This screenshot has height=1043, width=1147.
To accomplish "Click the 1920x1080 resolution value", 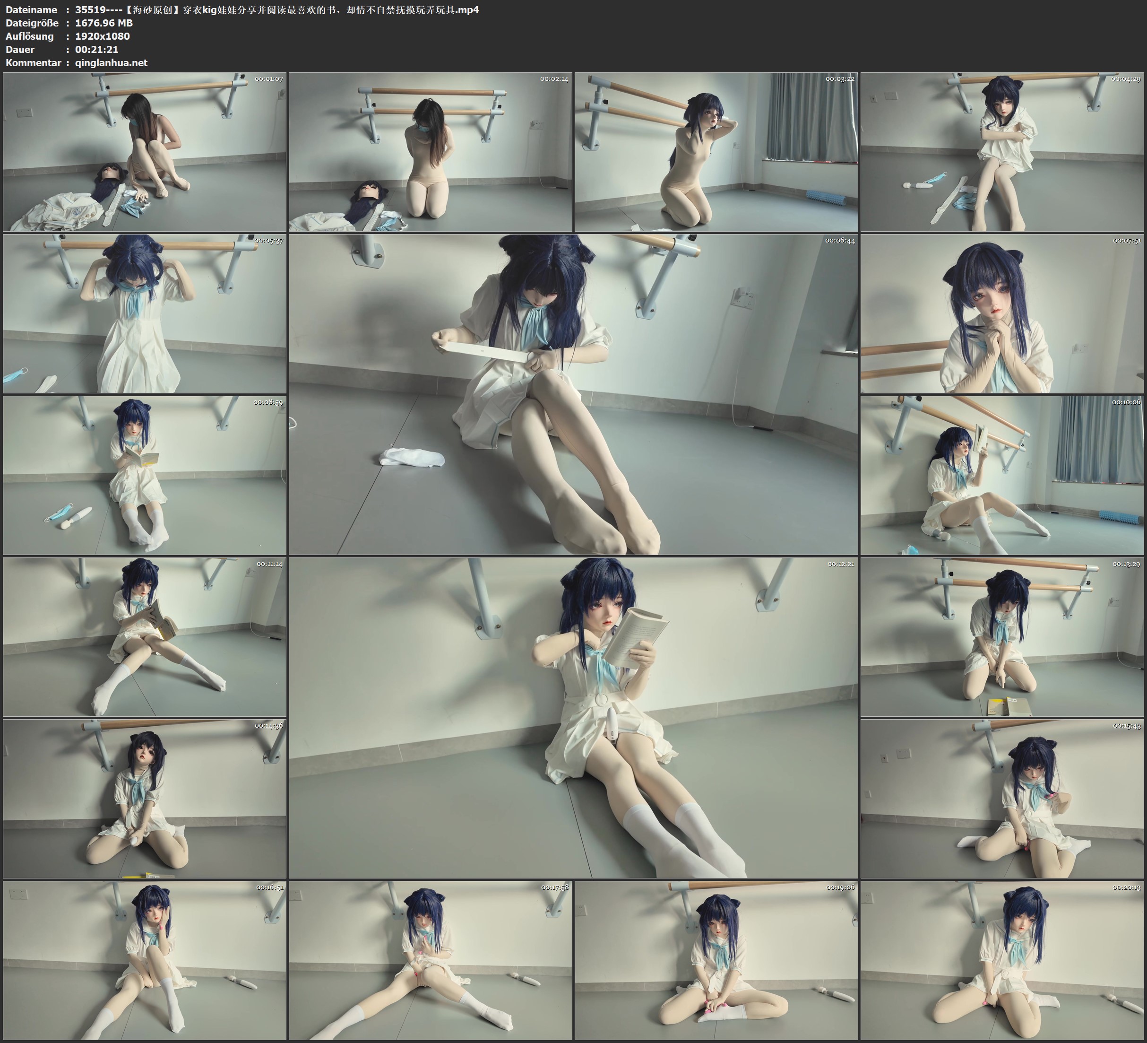I will (x=103, y=36).
